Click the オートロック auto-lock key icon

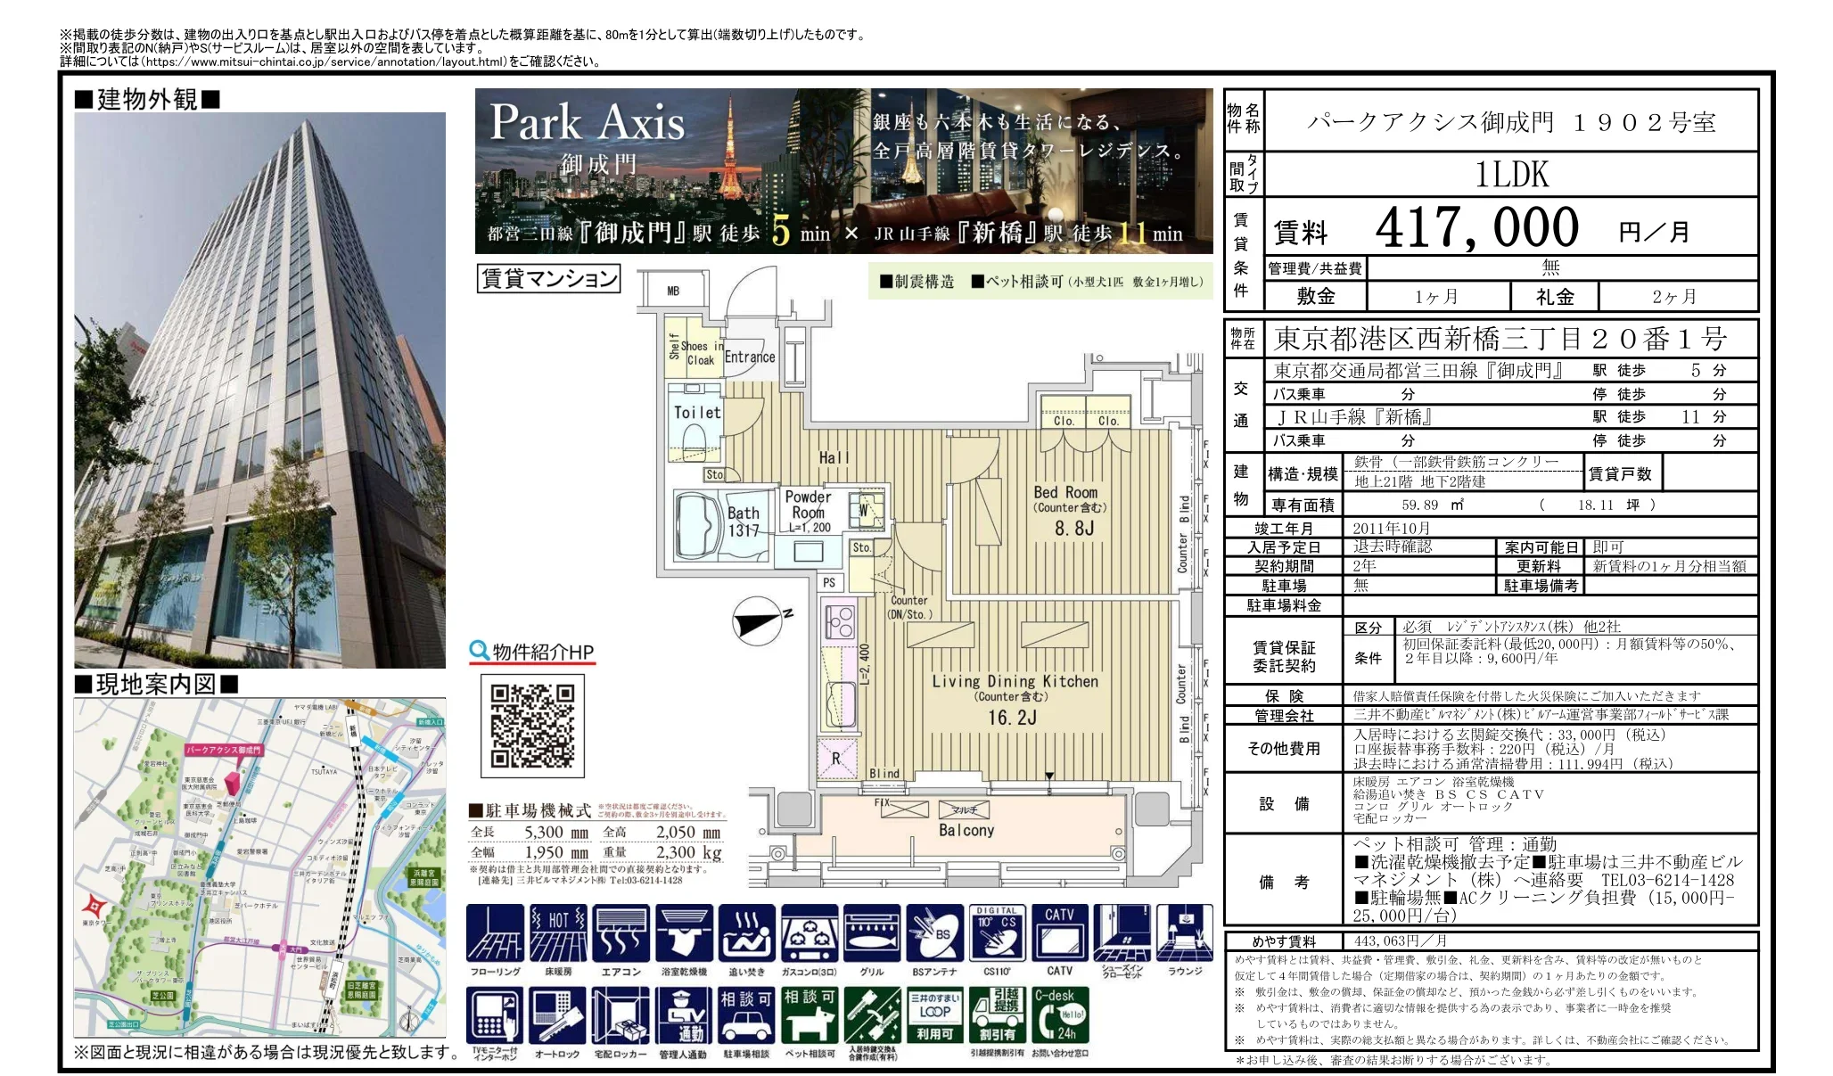[x=558, y=1015]
